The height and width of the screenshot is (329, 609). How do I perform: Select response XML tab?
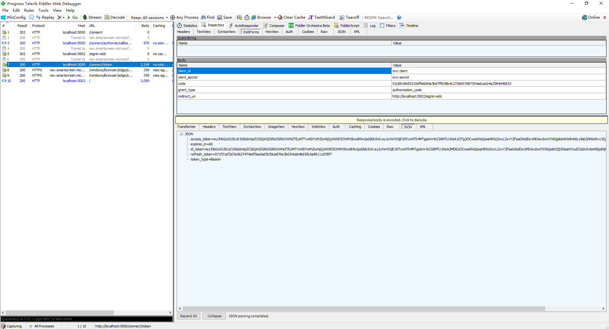[422, 127]
